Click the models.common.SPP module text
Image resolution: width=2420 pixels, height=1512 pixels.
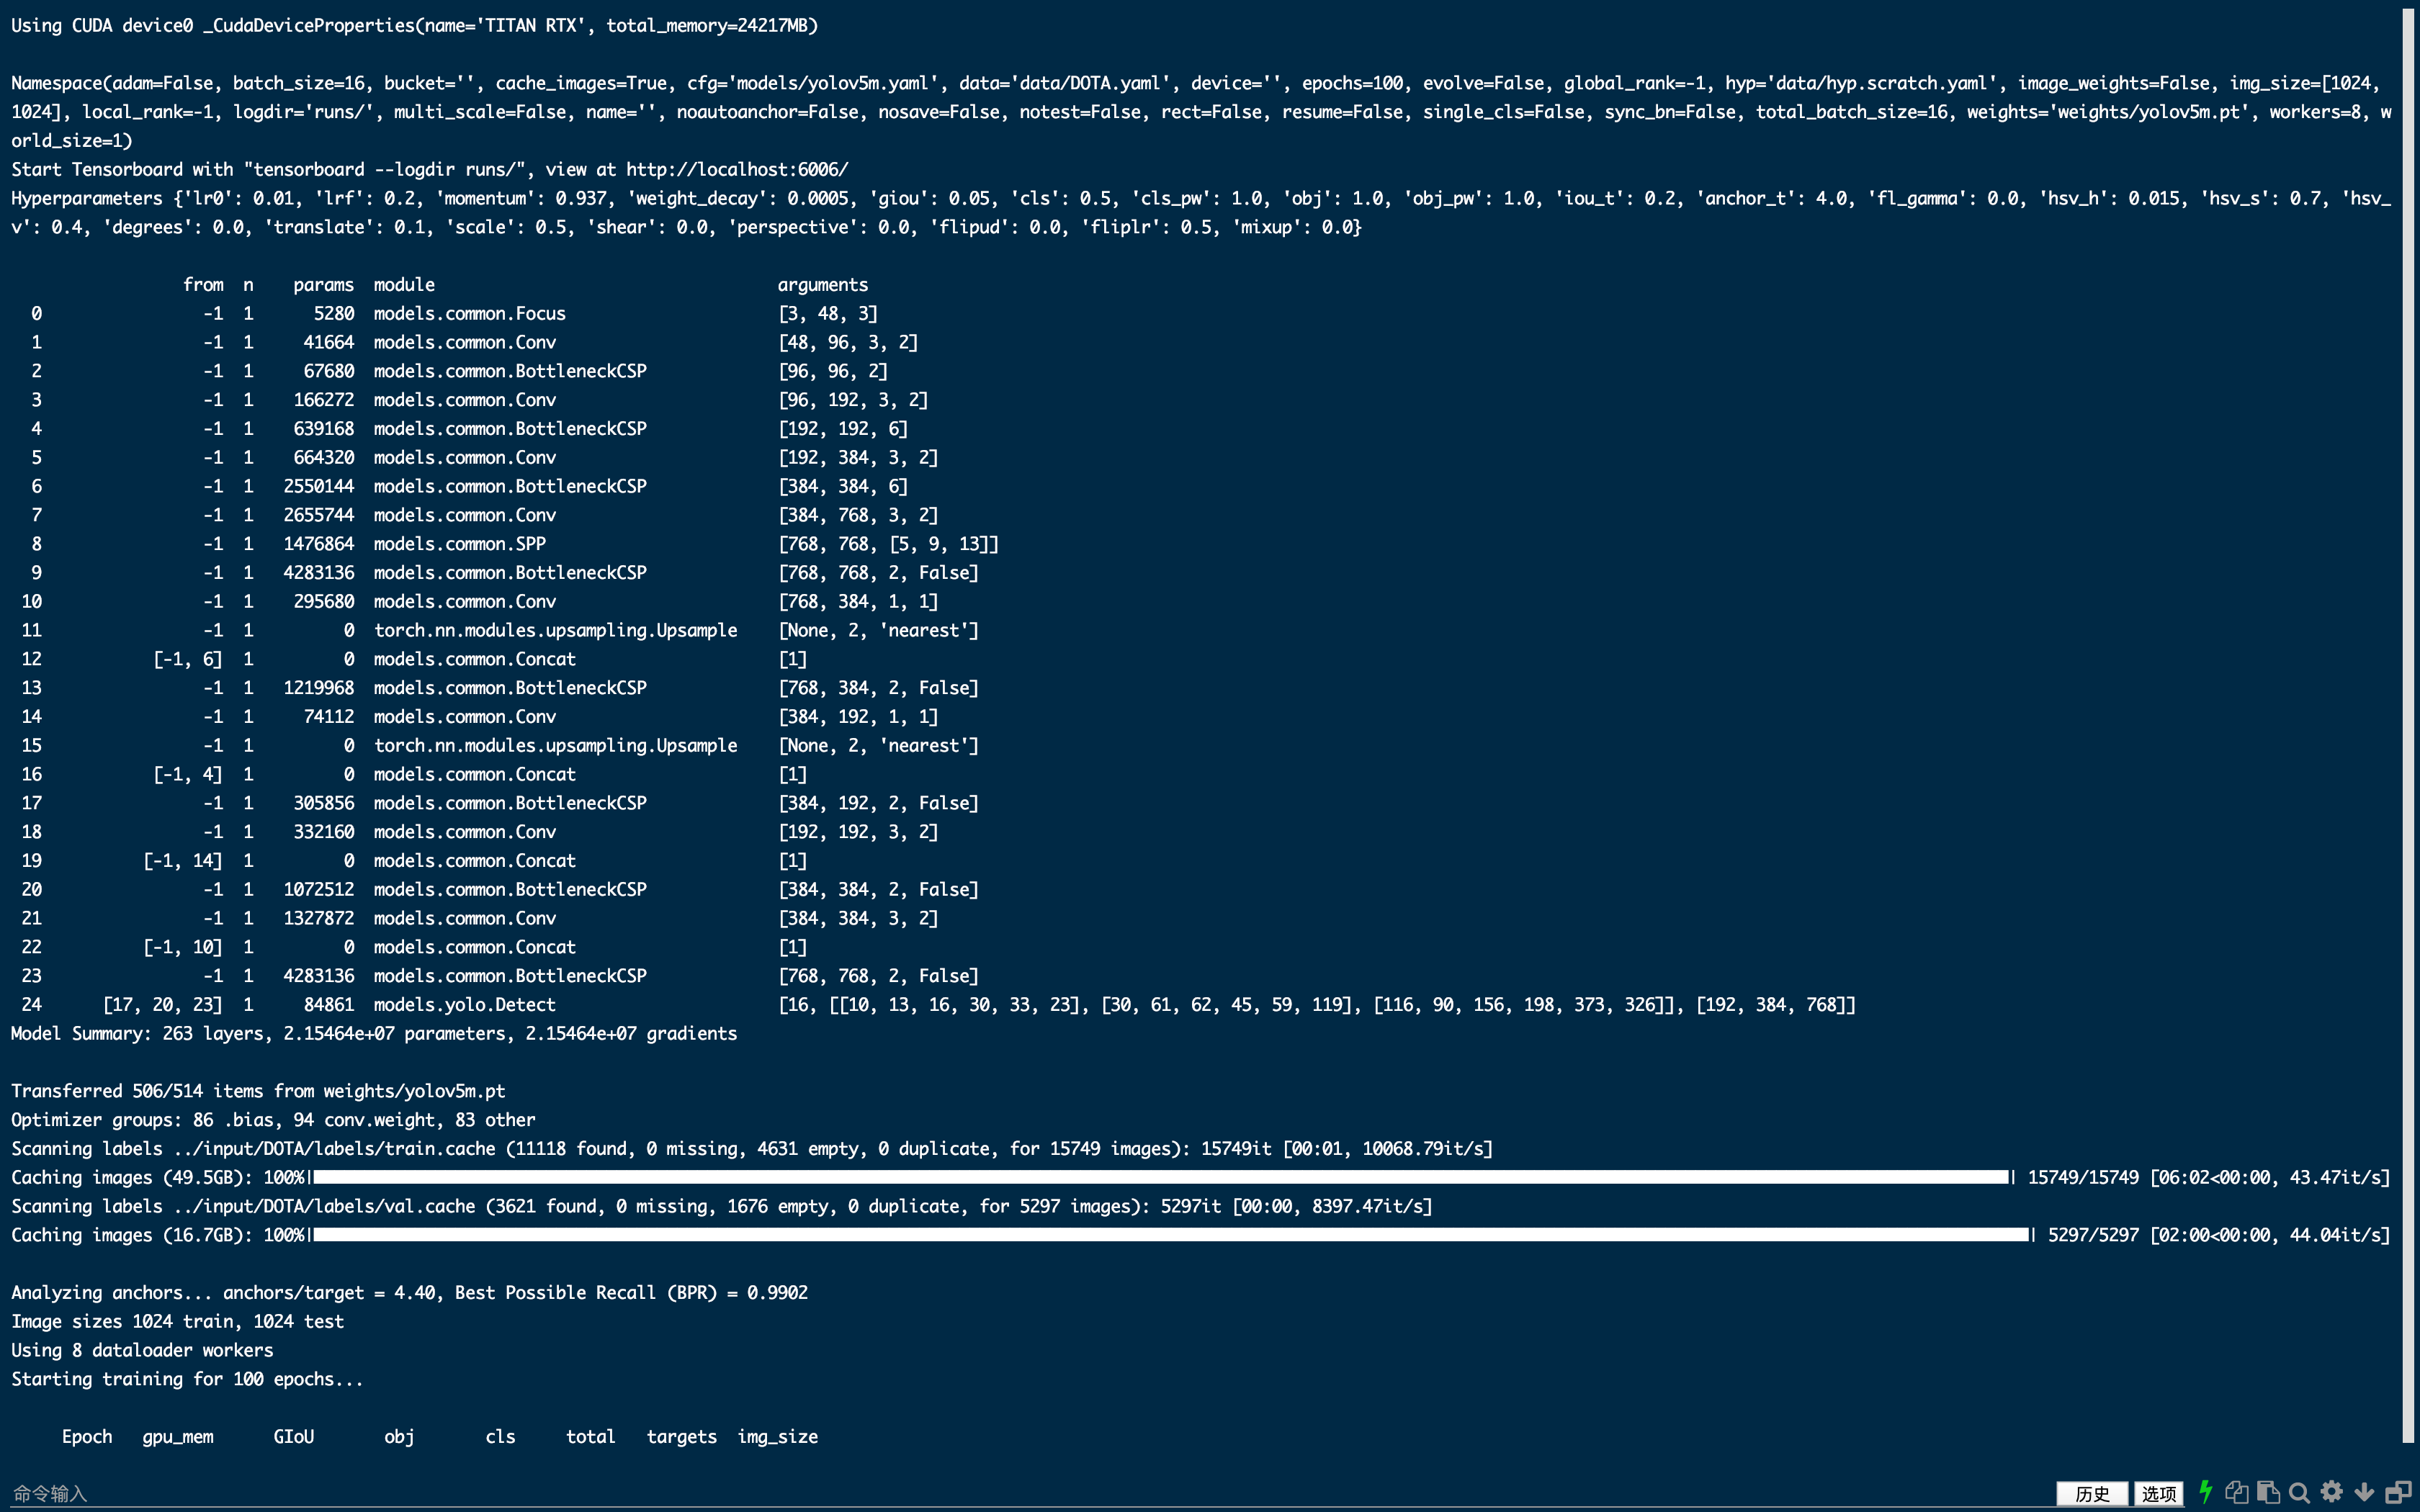point(459,544)
